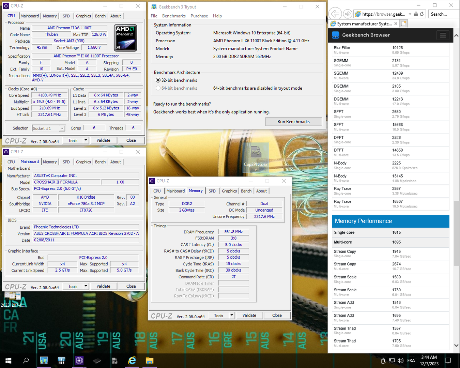The width and height of the screenshot is (460, 368).
Task: Click the AMD Phenom II processor logo
Action: [x=125, y=37]
